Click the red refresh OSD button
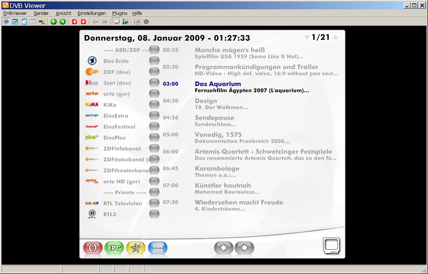 pyautogui.click(x=93, y=248)
